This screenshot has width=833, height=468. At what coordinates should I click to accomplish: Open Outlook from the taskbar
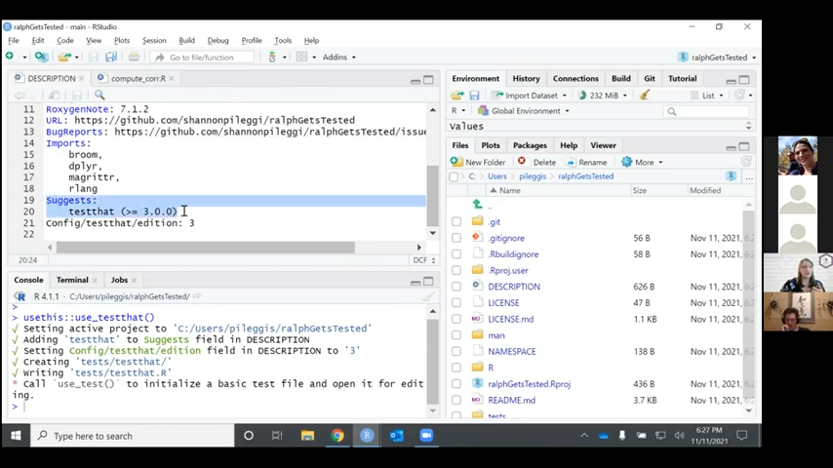point(397,436)
